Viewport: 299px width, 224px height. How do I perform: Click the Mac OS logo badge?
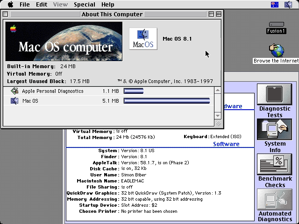(x=143, y=39)
